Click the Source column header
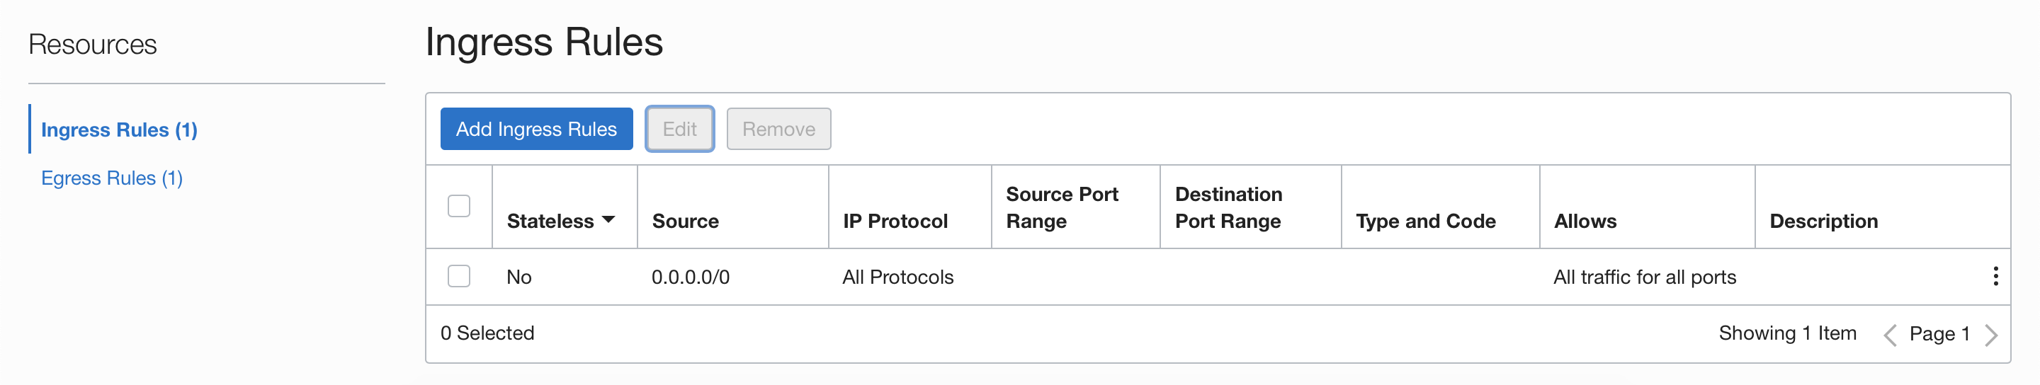The image size is (2040, 385). (685, 222)
